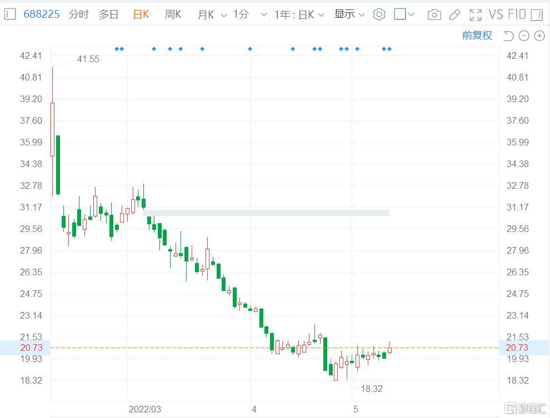Viewport: 550px width, 418px height.
Task: Activate the pencil drawing tool
Action: 454,15
